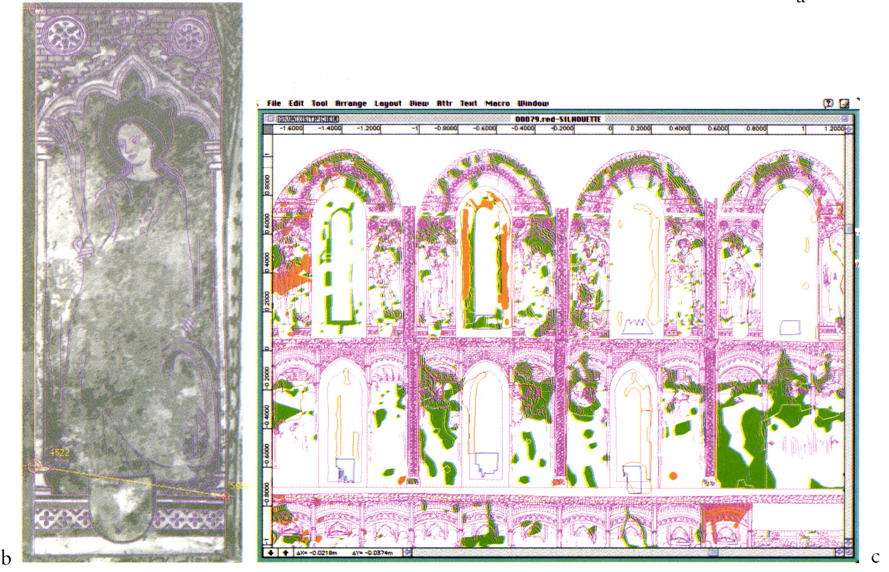The image size is (889, 572).
Task: Click the horizontal scrollbar right arrow
Action: 839,552
